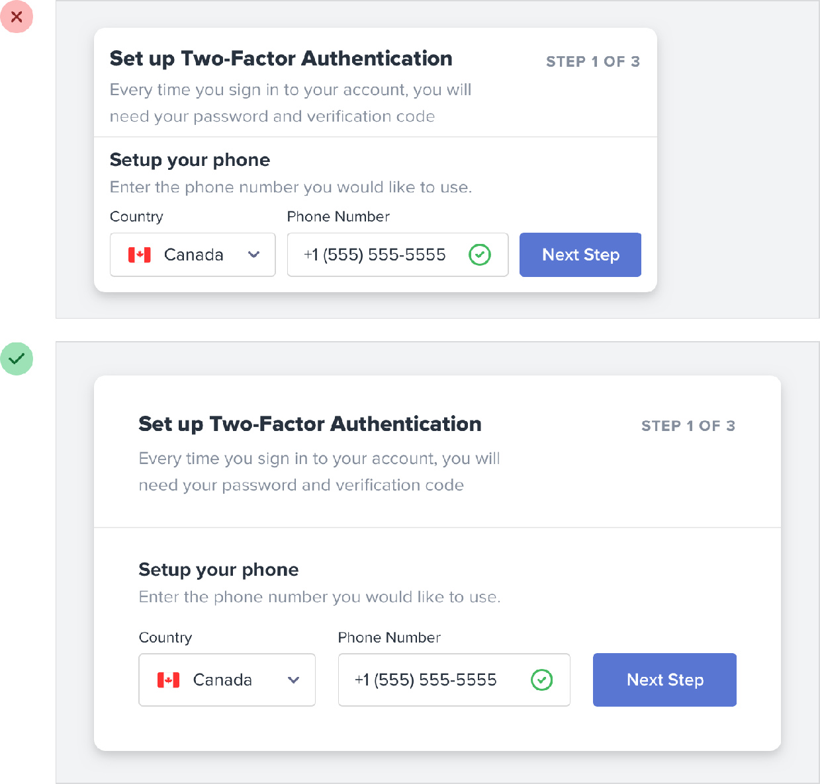Click the red X badge icon
820x784 pixels.
(17, 17)
